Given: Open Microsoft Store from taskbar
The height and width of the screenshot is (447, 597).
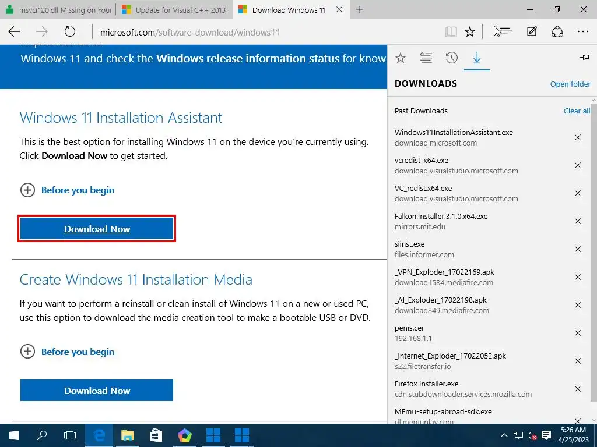Looking at the screenshot, I should [x=156, y=435].
